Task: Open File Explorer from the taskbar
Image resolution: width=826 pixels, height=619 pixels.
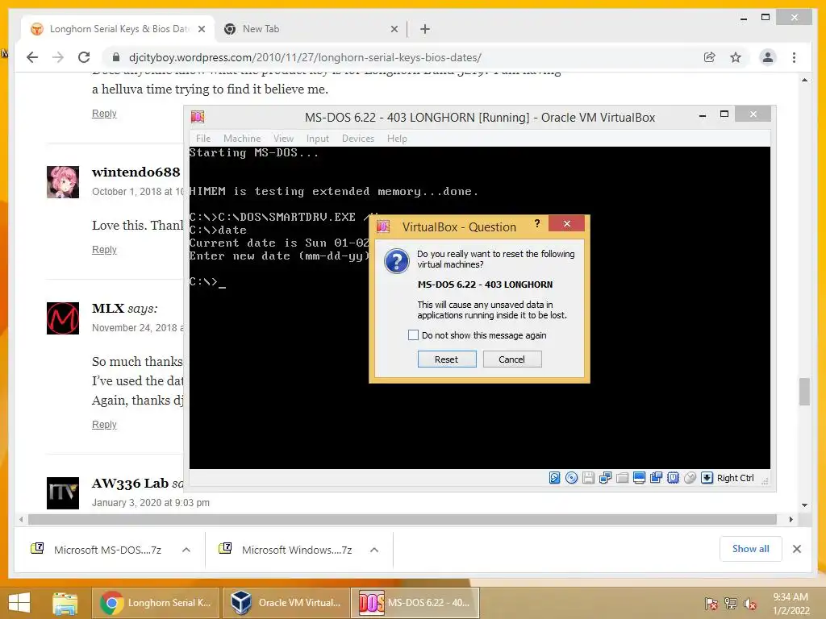Action: tap(65, 603)
